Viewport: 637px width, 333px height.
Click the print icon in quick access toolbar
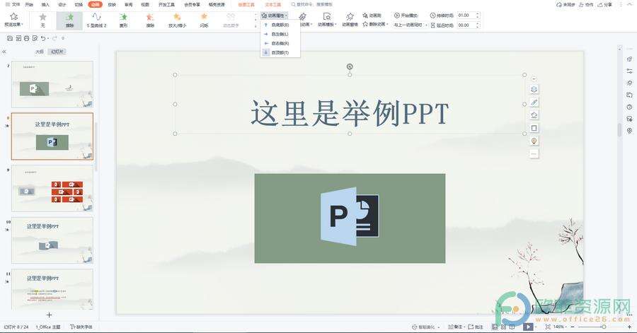(26, 38)
